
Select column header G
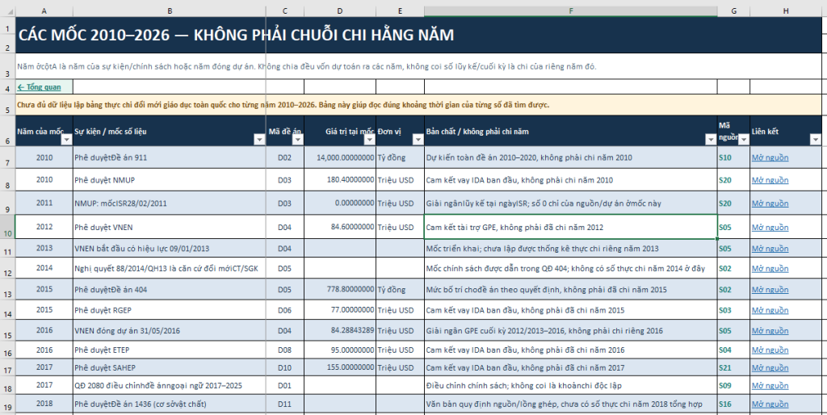click(x=733, y=11)
